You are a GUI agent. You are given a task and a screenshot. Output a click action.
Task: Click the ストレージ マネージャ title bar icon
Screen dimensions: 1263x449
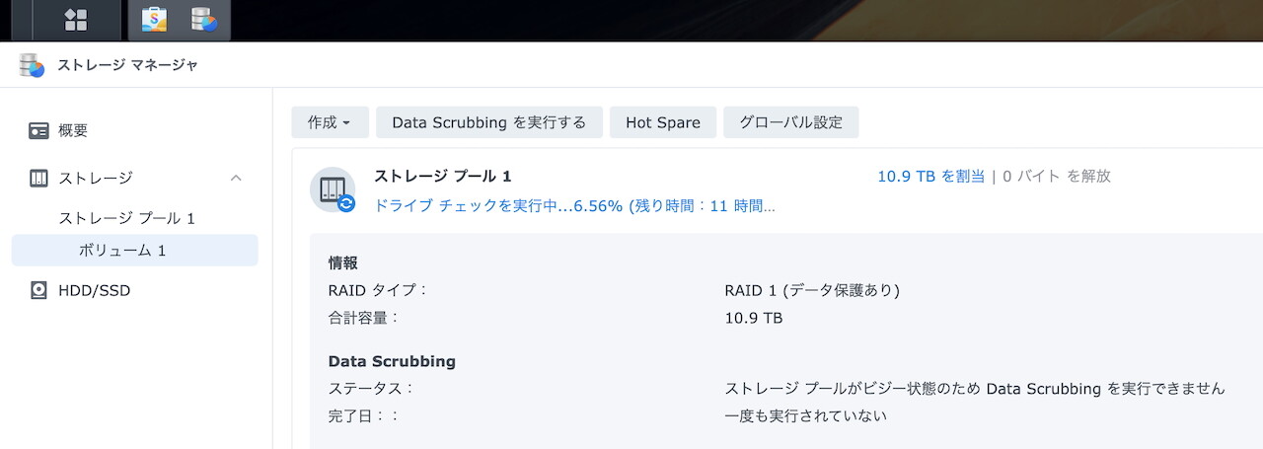[33, 65]
